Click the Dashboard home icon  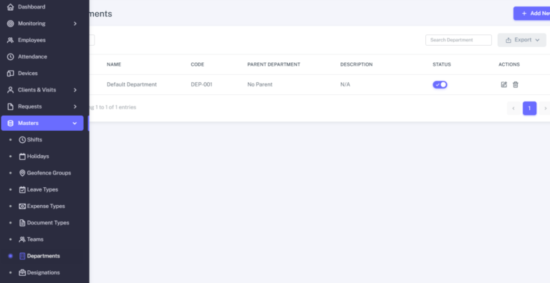tap(11, 7)
